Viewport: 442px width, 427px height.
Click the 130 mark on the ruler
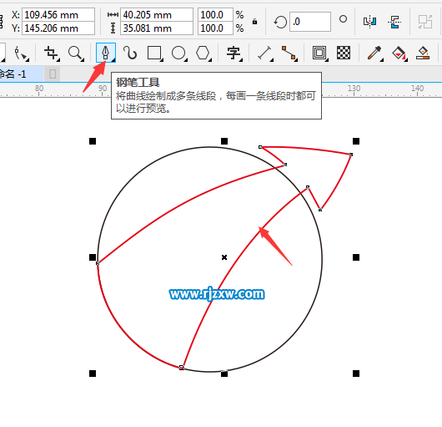(354, 89)
